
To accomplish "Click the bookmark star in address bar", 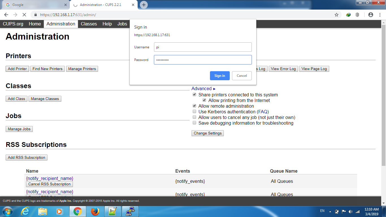I will 336,15.
